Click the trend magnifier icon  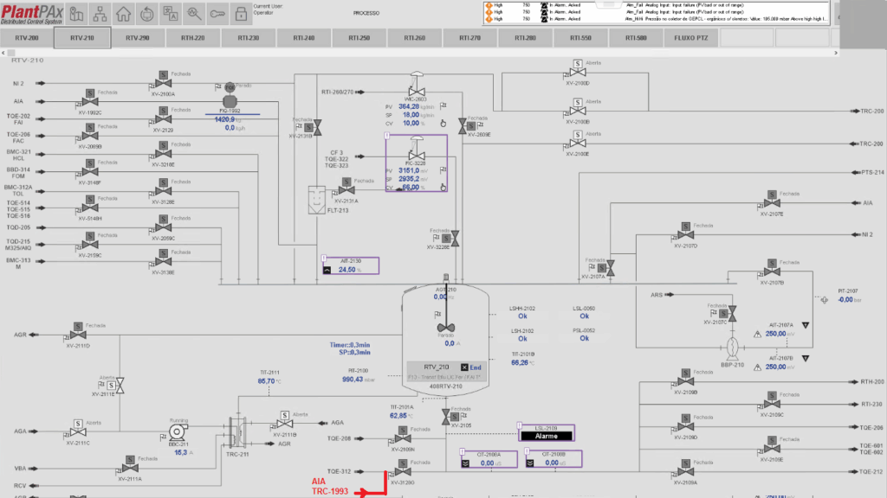click(x=194, y=14)
